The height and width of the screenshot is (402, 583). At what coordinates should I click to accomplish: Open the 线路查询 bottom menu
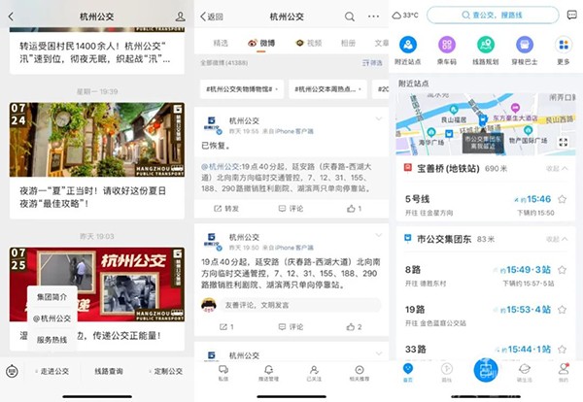pos(109,371)
